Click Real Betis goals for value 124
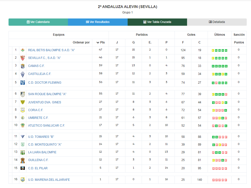Screen dimensions: 251x188 [x=183, y=50]
